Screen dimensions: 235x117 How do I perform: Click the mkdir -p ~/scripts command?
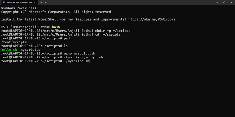[x=113, y=31]
